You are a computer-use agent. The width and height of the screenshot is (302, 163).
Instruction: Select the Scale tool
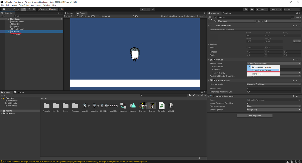tap(19, 9)
